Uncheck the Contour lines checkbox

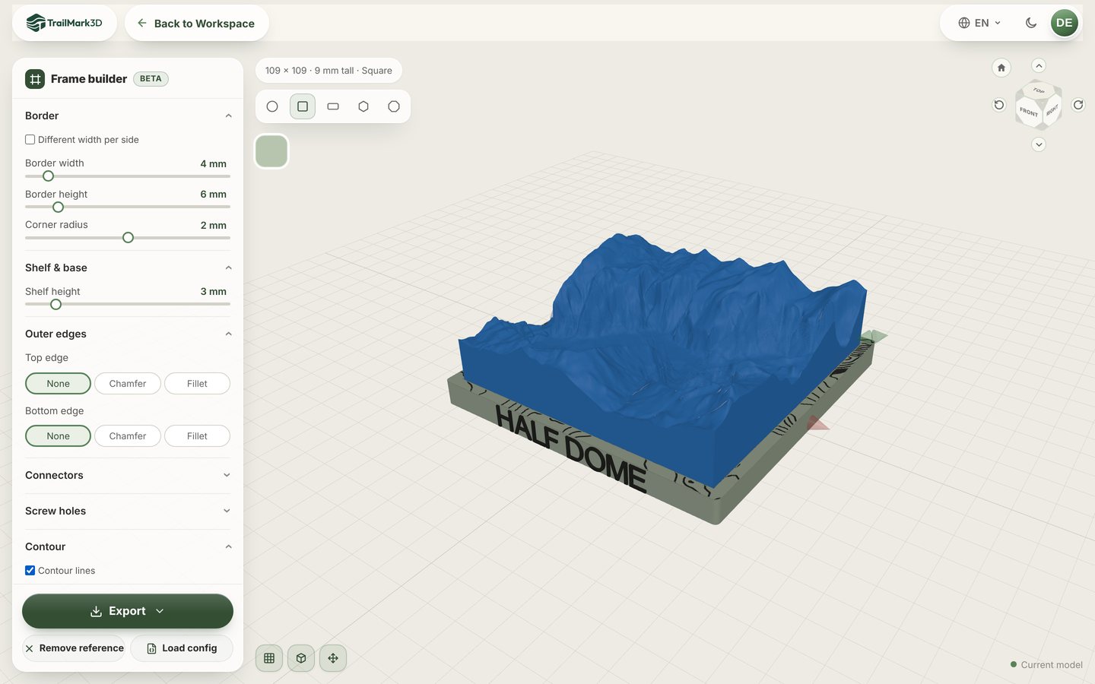point(30,571)
